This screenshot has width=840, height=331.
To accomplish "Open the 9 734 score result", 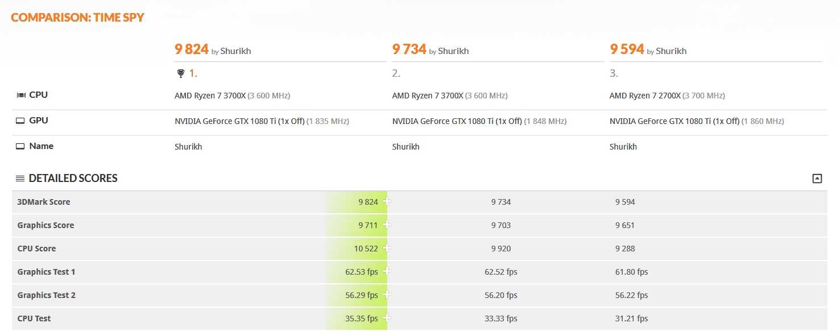I will (x=409, y=49).
